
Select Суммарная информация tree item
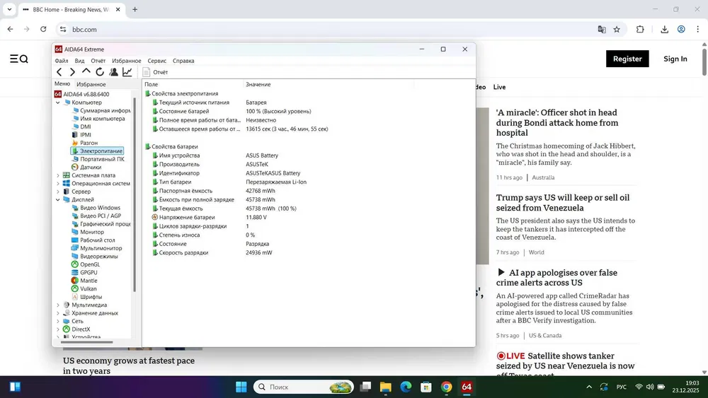tap(101, 110)
